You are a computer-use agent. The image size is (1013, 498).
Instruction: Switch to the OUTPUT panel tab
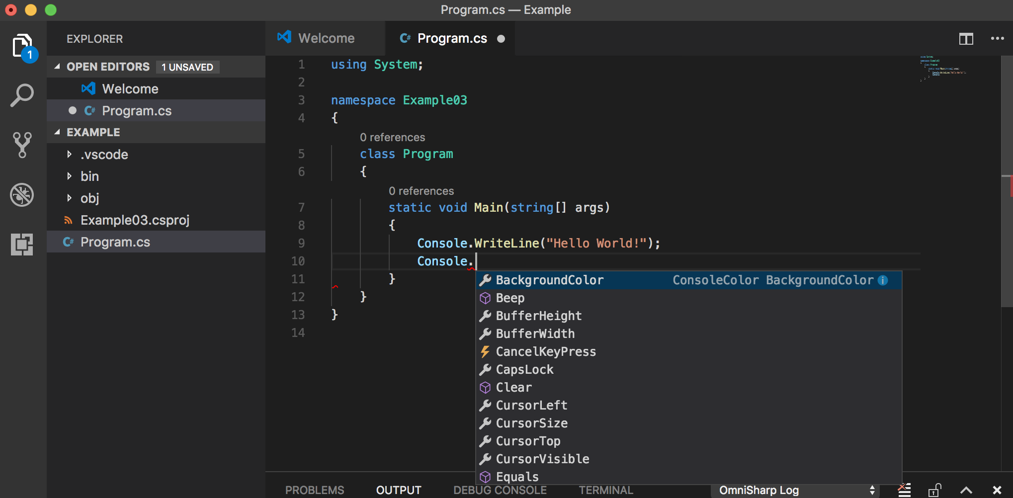[399, 490]
